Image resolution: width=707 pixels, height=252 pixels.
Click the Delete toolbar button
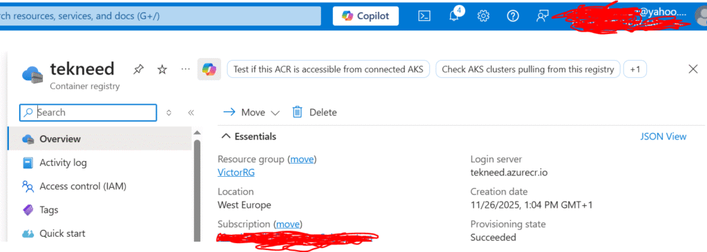pyautogui.click(x=314, y=113)
